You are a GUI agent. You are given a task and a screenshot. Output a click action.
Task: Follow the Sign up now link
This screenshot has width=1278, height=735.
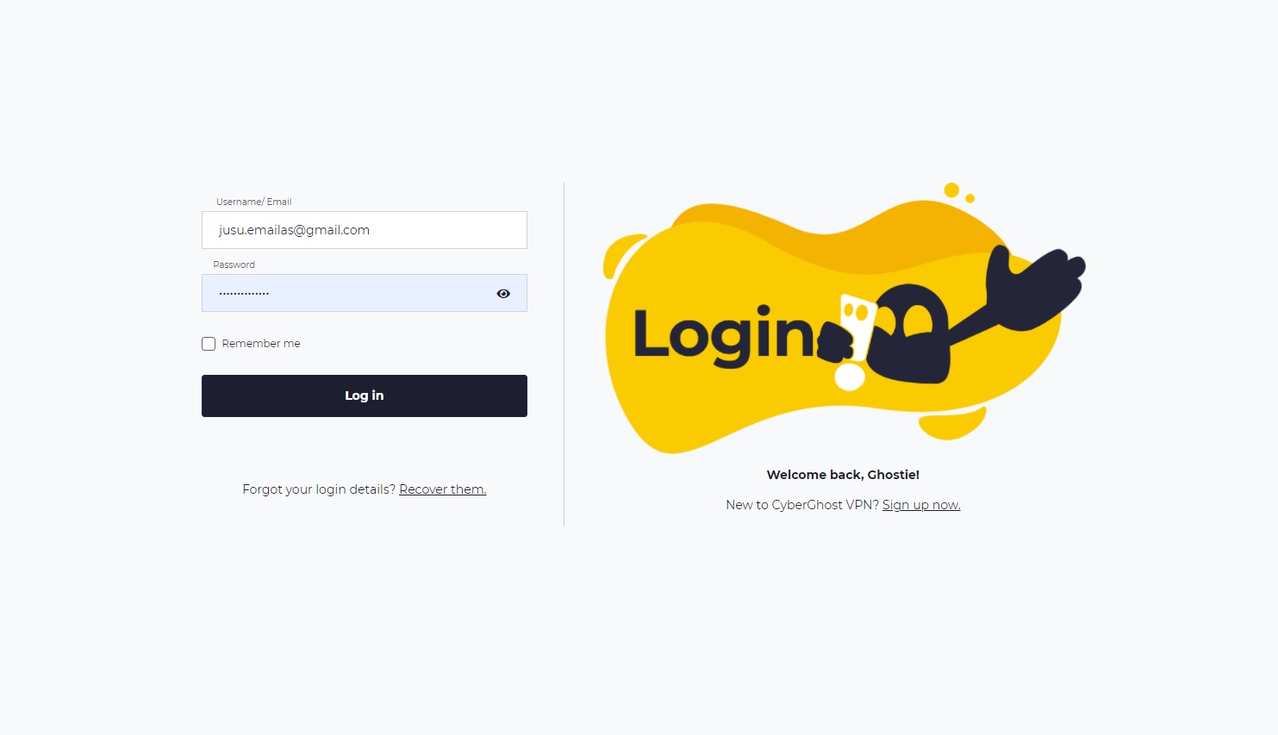[921, 505]
